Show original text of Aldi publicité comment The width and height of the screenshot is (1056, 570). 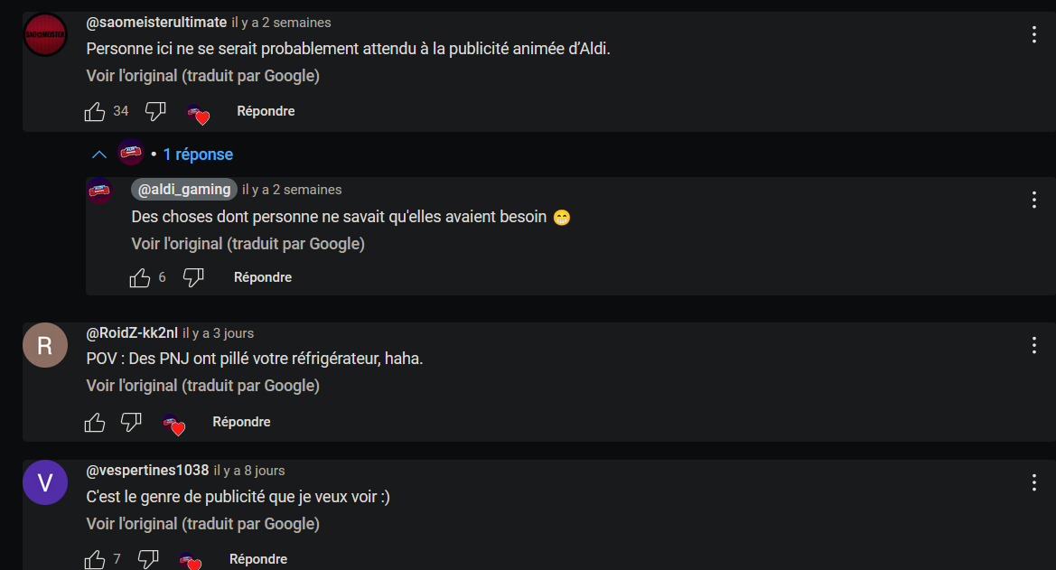pos(202,76)
